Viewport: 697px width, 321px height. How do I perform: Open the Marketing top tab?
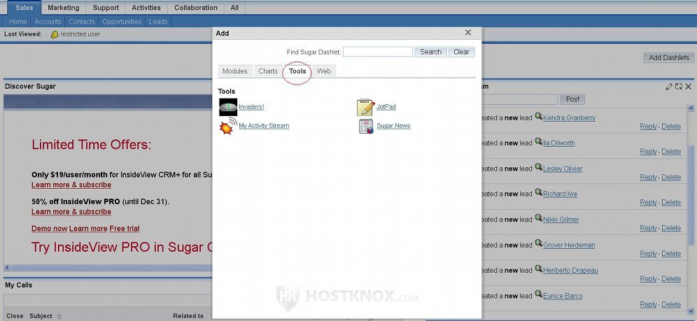tap(64, 8)
